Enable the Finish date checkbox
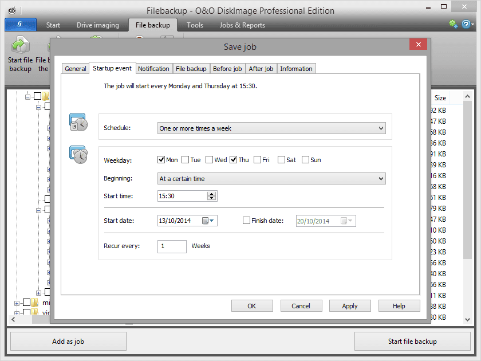The image size is (481, 361). [246, 221]
